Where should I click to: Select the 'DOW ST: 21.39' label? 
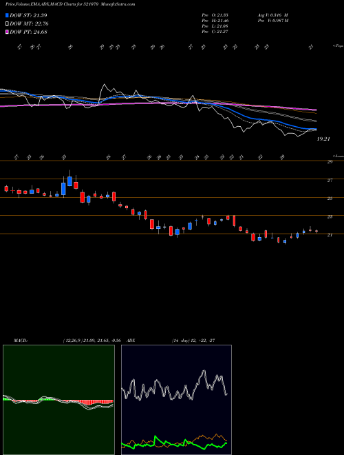tap(28, 15)
